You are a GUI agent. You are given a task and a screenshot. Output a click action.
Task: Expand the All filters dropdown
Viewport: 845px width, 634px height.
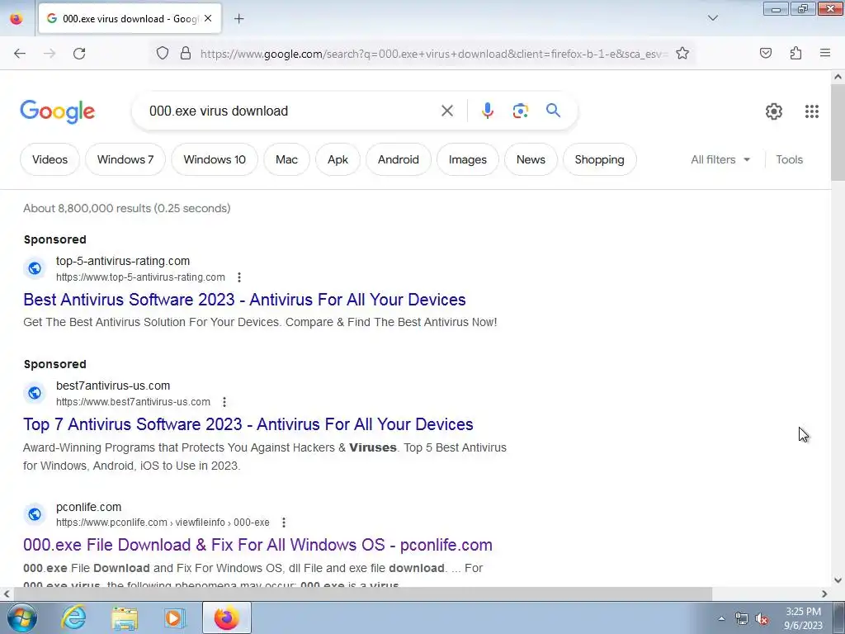(x=720, y=159)
